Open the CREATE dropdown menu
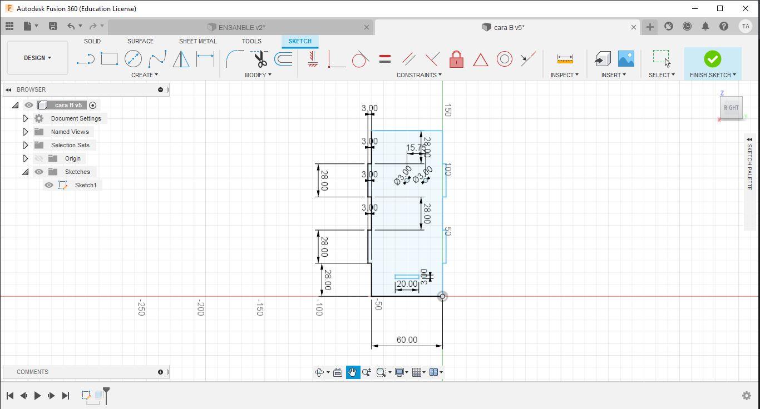Viewport: 760px width, 409px height. coord(144,75)
